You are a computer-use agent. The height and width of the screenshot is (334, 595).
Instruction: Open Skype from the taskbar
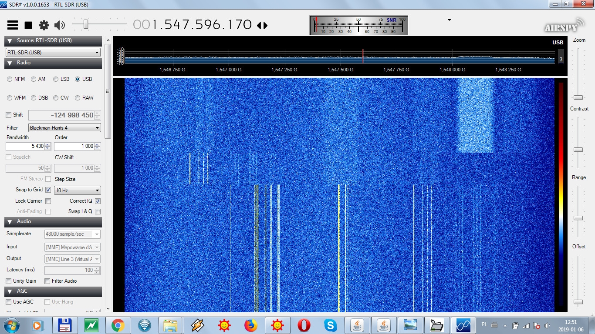click(330, 325)
